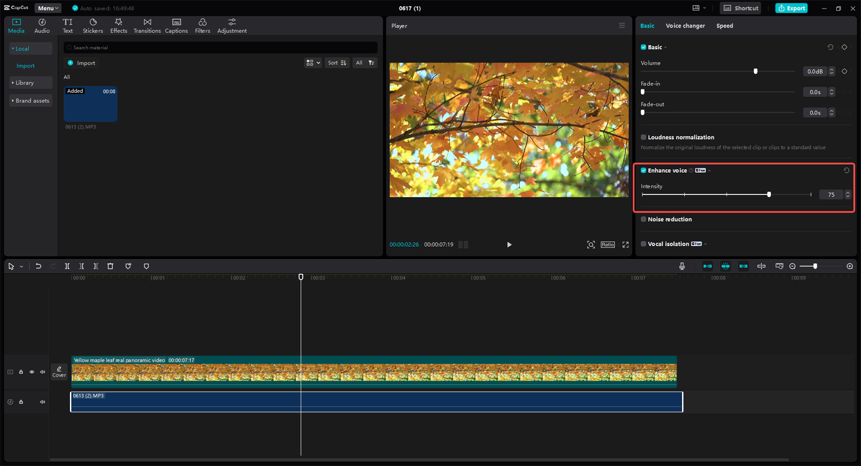
Task: Expand the Library section in sidebar
Action: coord(25,83)
